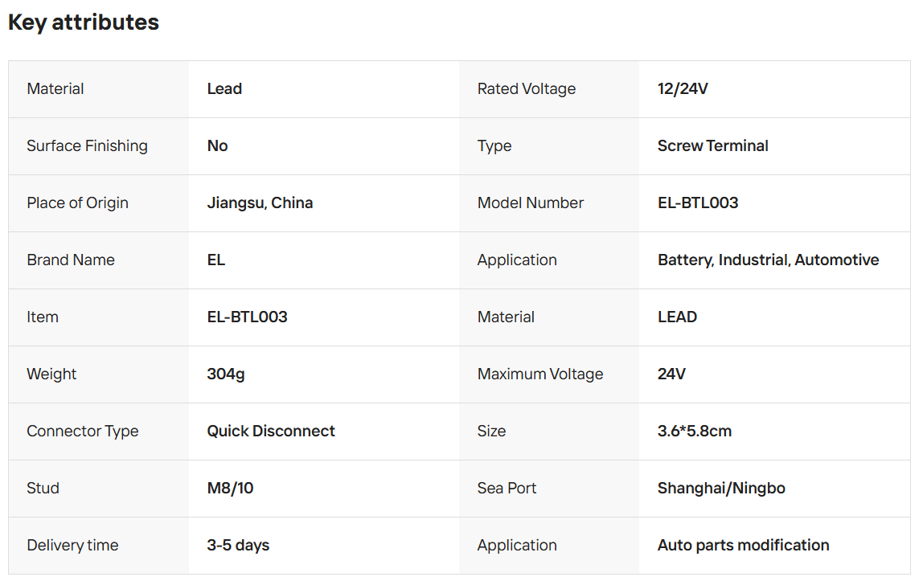Click the "M8/10" stud value
This screenshot has width=923, height=581.
click(x=230, y=489)
